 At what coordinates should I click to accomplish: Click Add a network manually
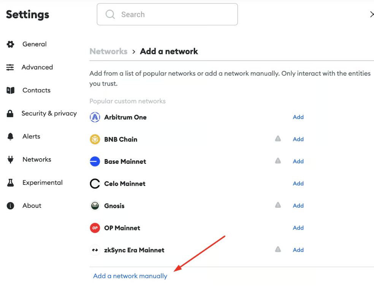point(130,276)
